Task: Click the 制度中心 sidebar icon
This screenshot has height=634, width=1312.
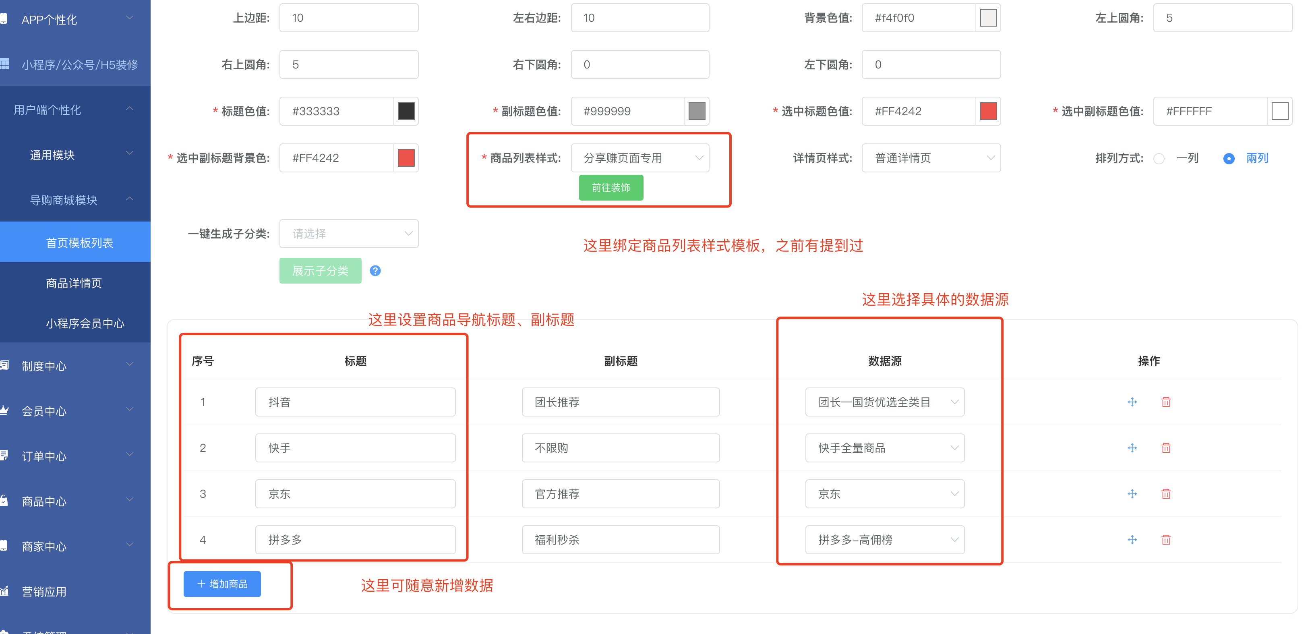Action: click(x=4, y=365)
